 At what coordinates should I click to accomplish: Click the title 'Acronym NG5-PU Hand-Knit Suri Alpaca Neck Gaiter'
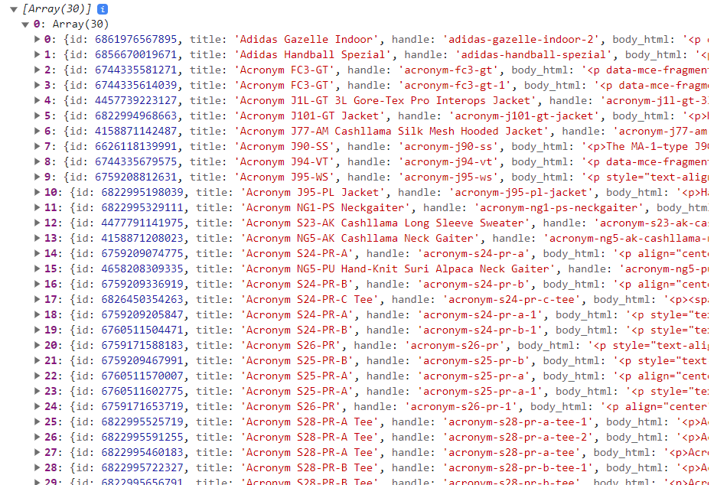coord(399,269)
